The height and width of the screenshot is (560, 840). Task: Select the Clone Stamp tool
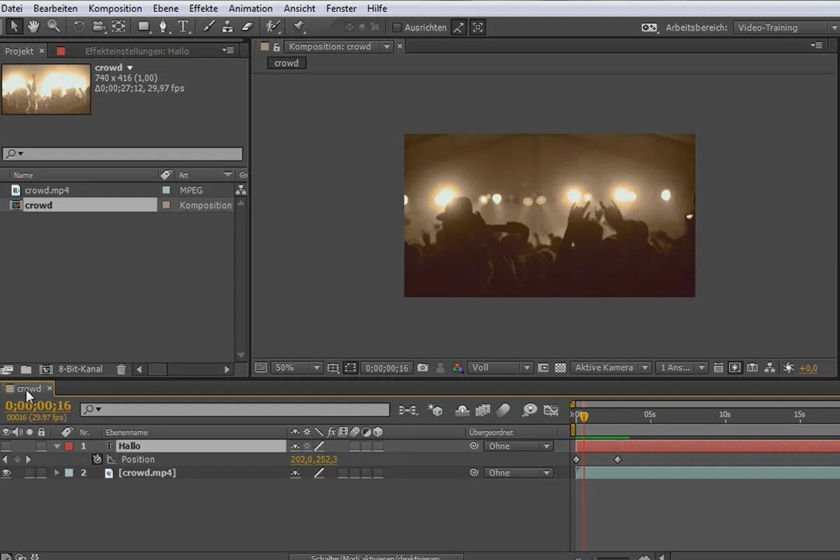click(x=227, y=27)
